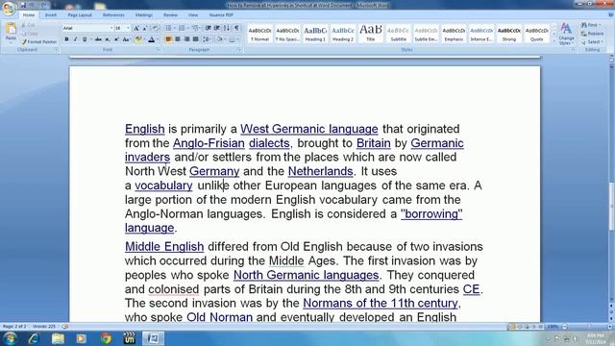The image size is (615, 346).
Task: Apply the Heading 1 style
Action: tap(315, 34)
